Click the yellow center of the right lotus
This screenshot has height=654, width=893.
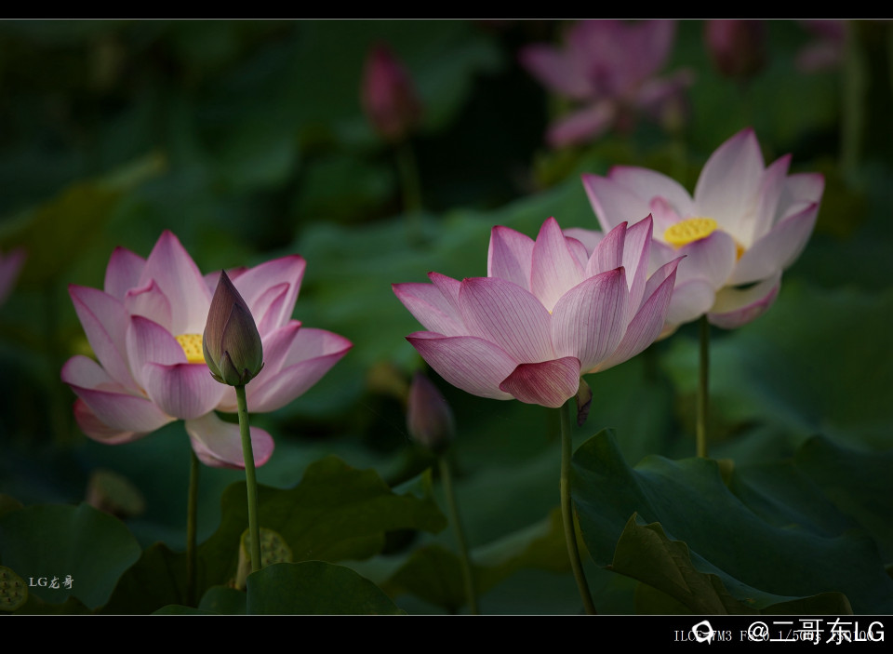tap(690, 230)
